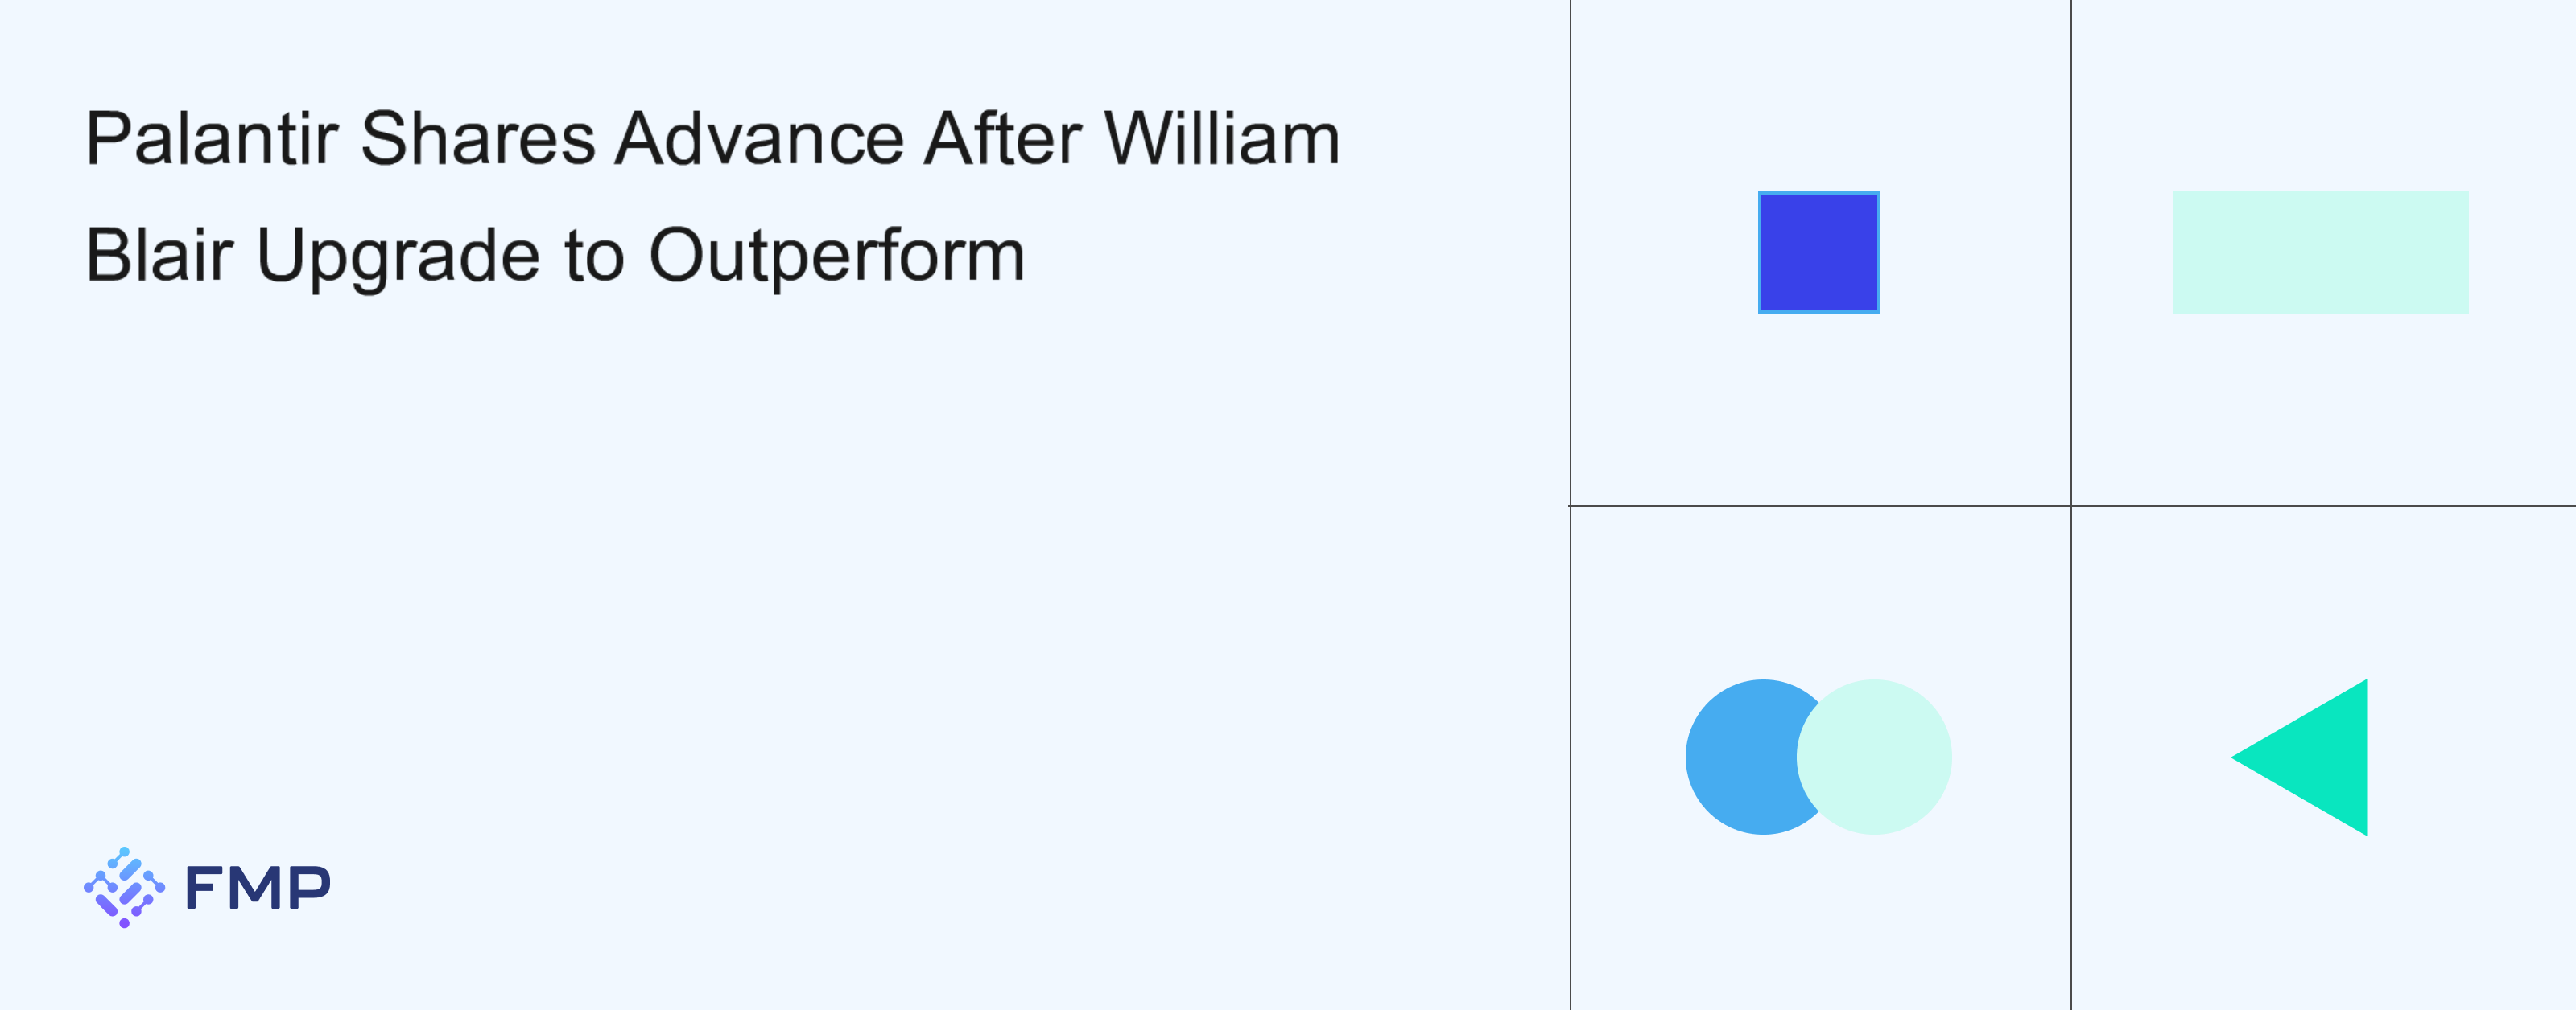Click the word Upgrade in headline

[x=398, y=257]
